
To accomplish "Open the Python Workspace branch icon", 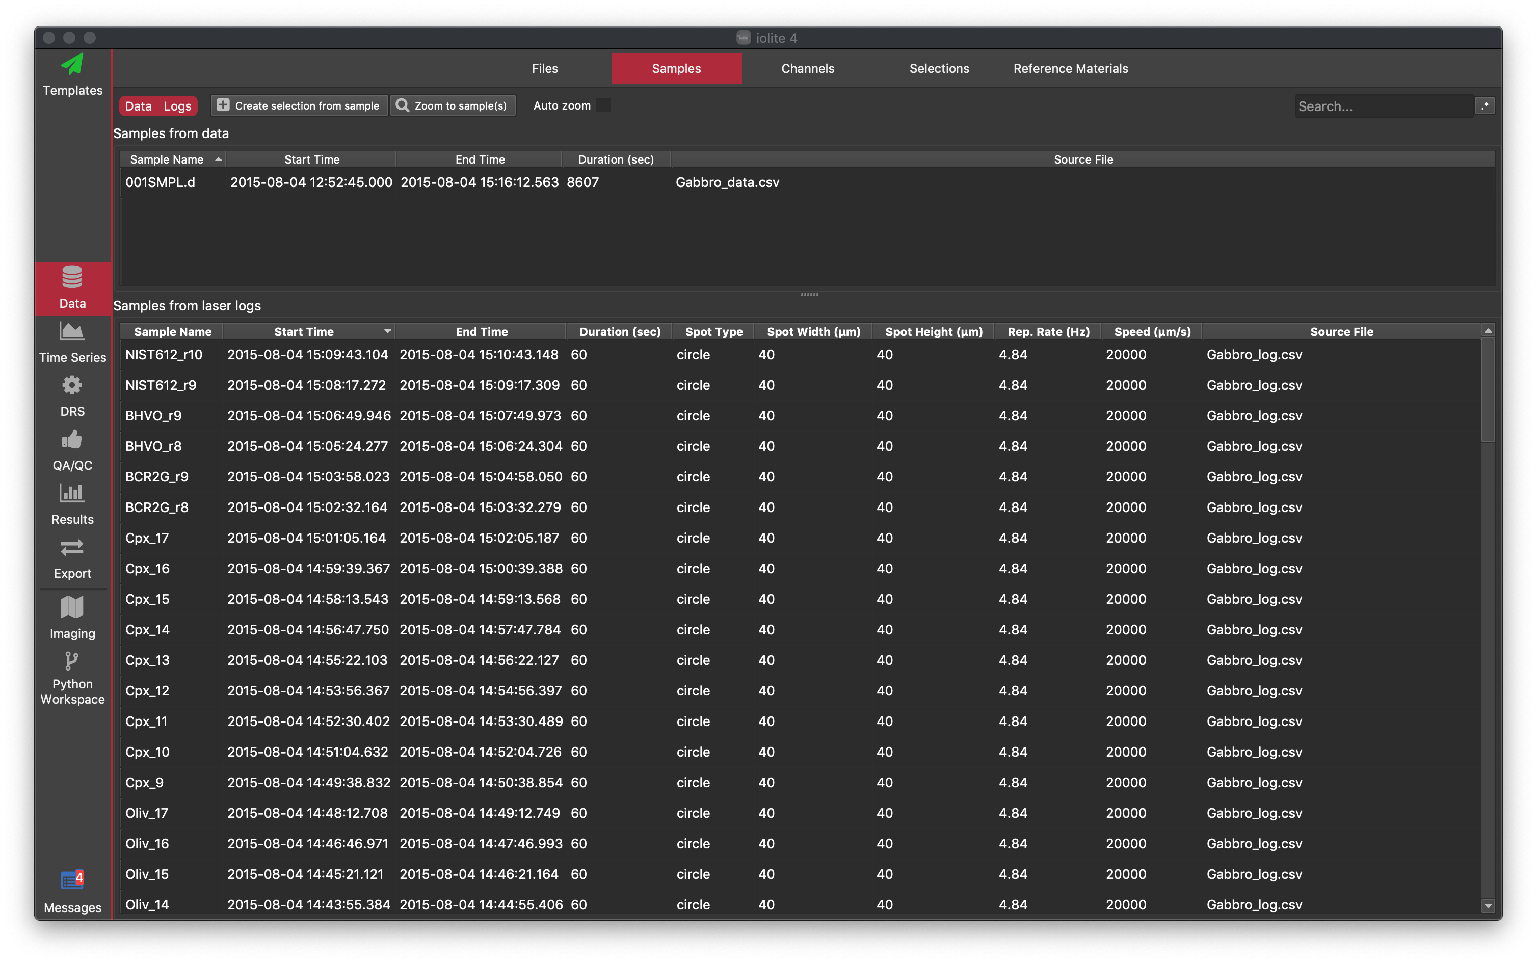I will 72,661.
